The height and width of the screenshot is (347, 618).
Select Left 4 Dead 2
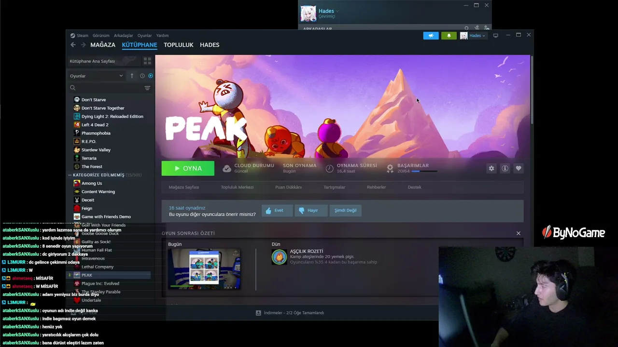pyautogui.click(x=95, y=125)
